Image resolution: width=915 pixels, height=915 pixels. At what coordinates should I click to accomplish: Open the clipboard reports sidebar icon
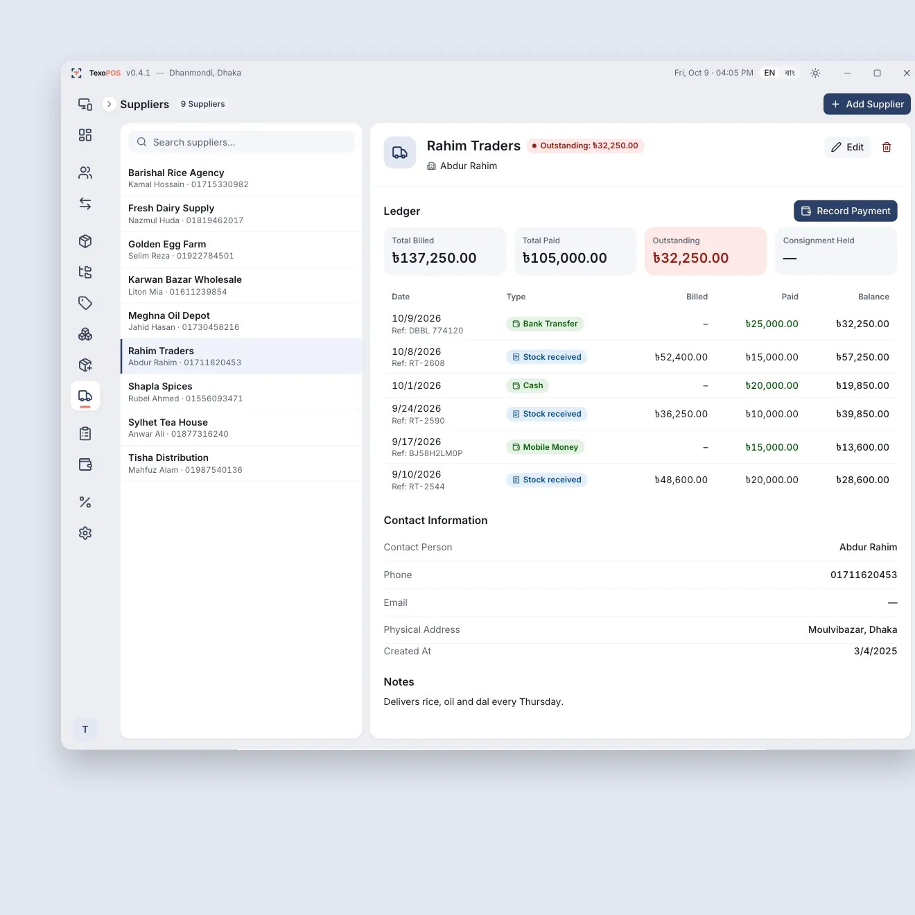coord(85,433)
